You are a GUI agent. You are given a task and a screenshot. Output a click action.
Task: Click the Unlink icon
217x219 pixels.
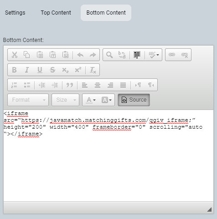click(x=185, y=55)
